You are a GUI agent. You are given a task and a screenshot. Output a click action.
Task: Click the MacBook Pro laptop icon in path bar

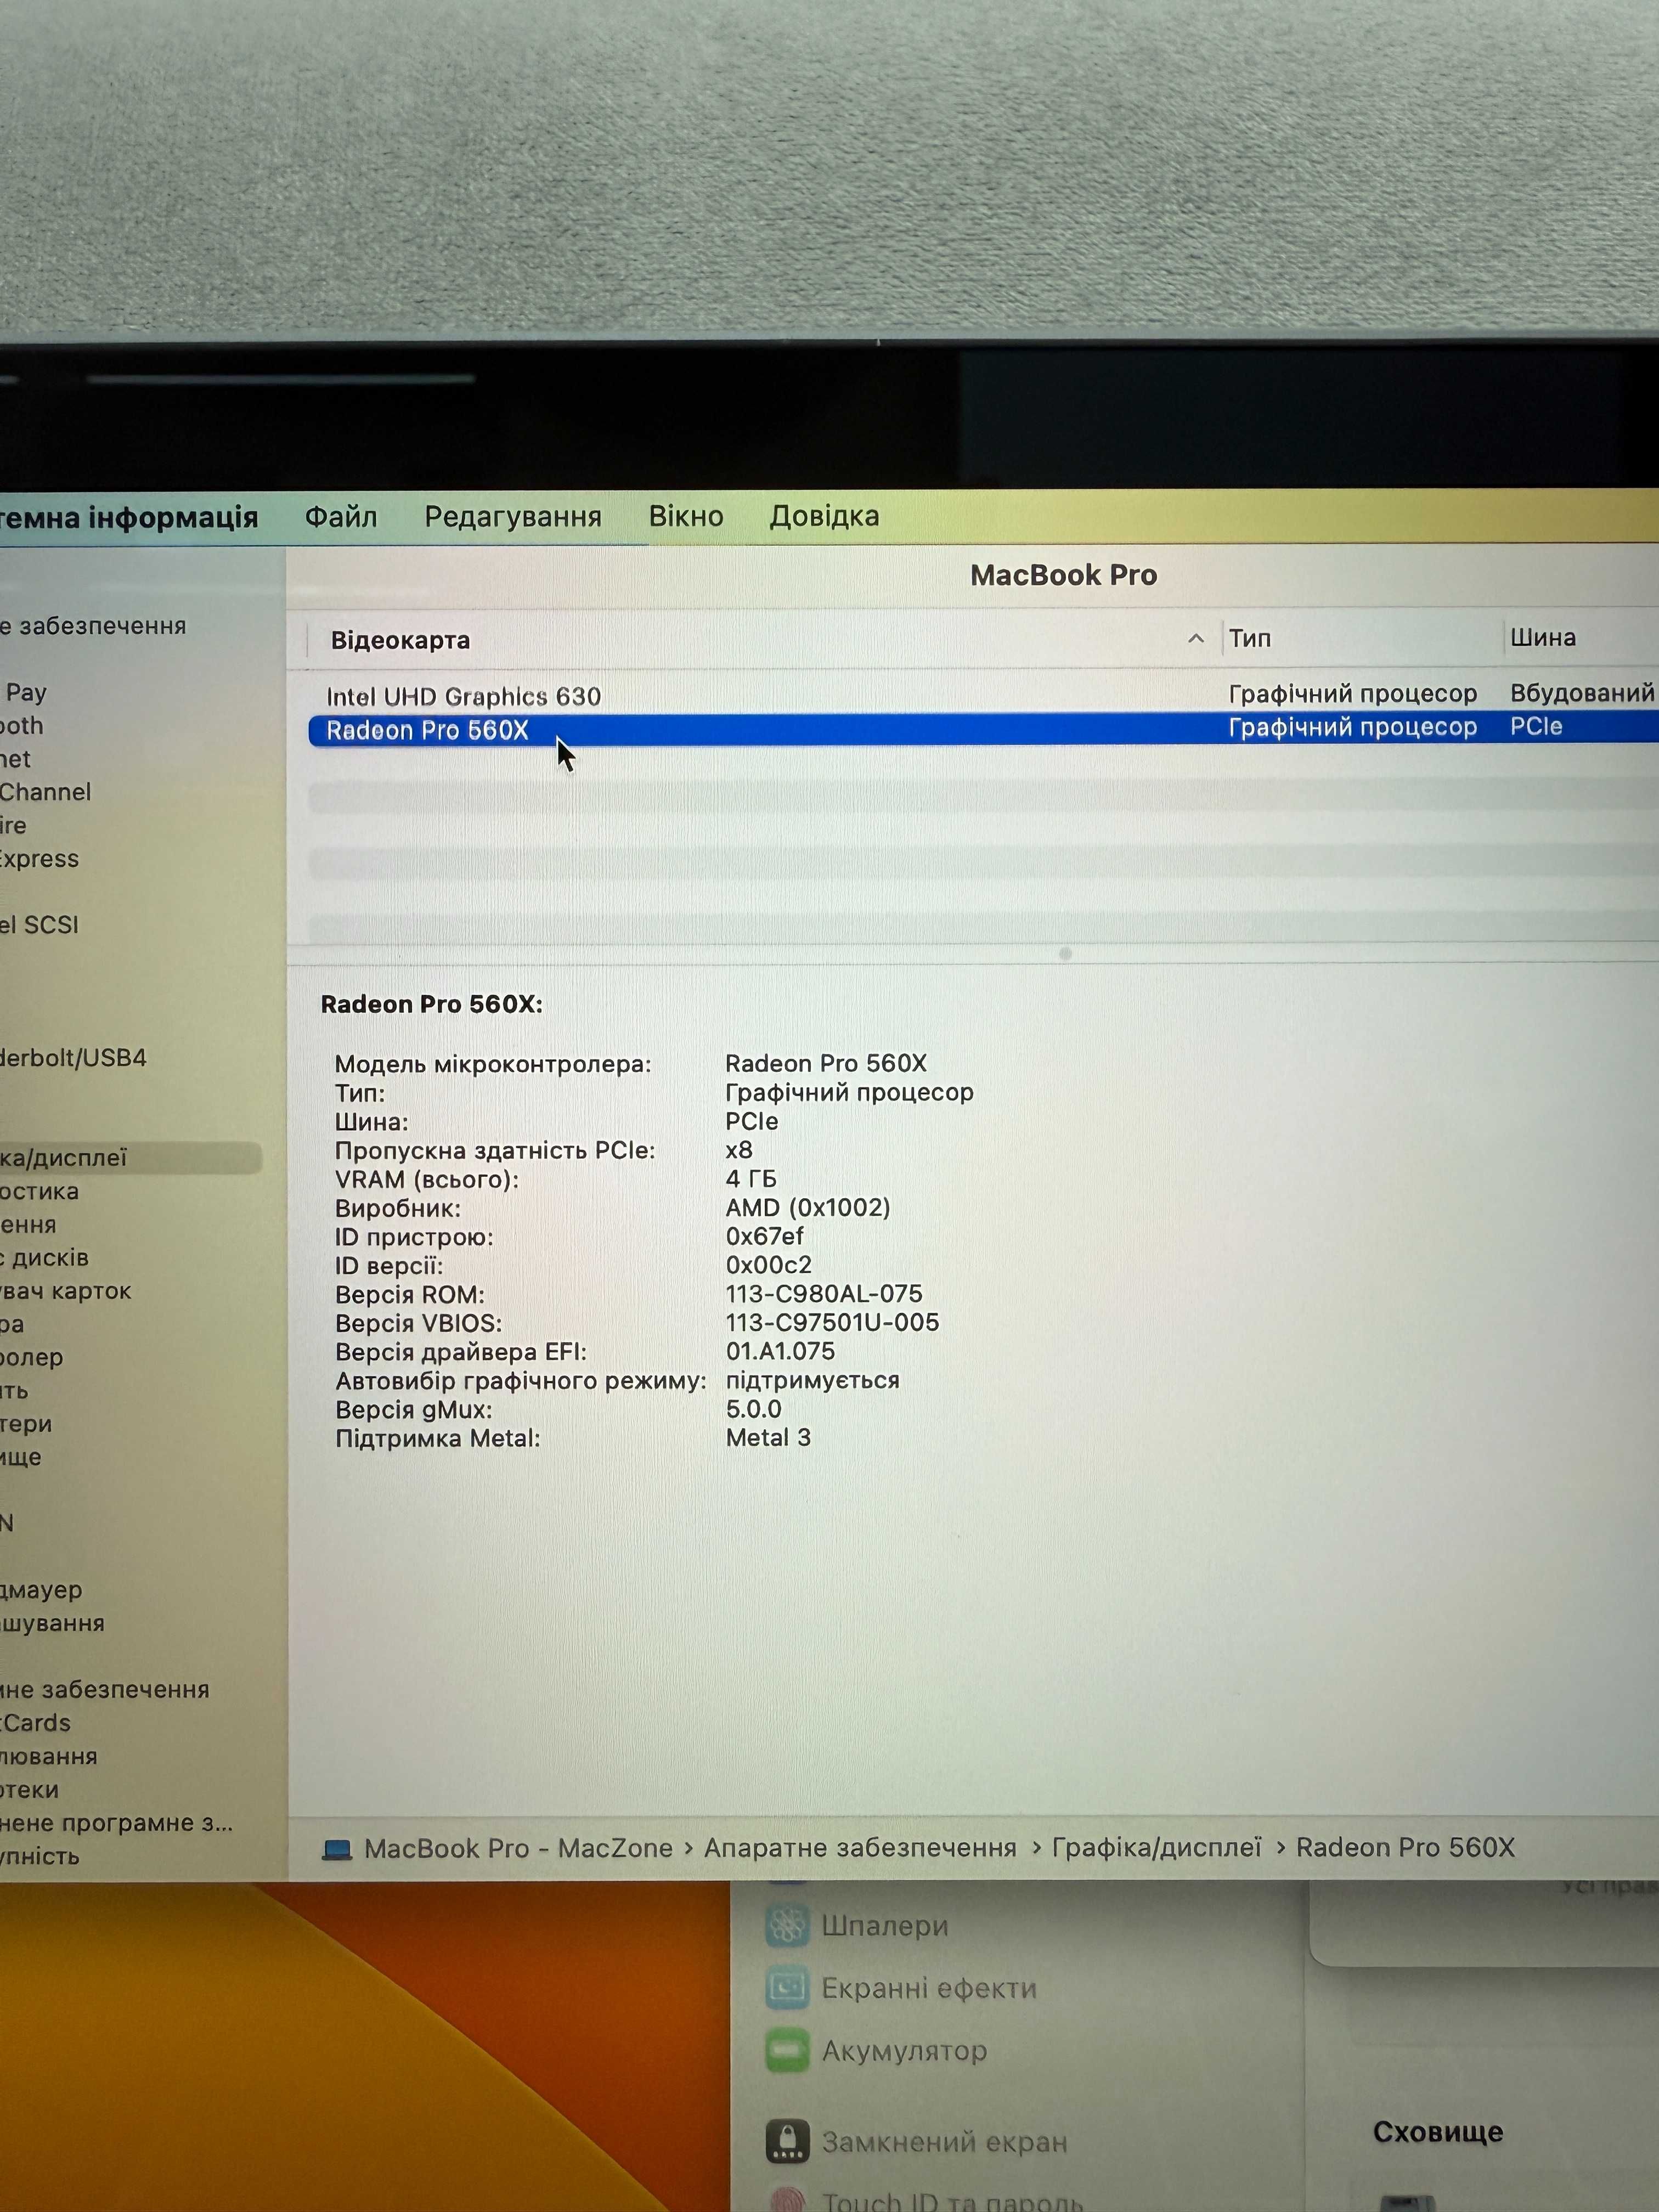337,1849
